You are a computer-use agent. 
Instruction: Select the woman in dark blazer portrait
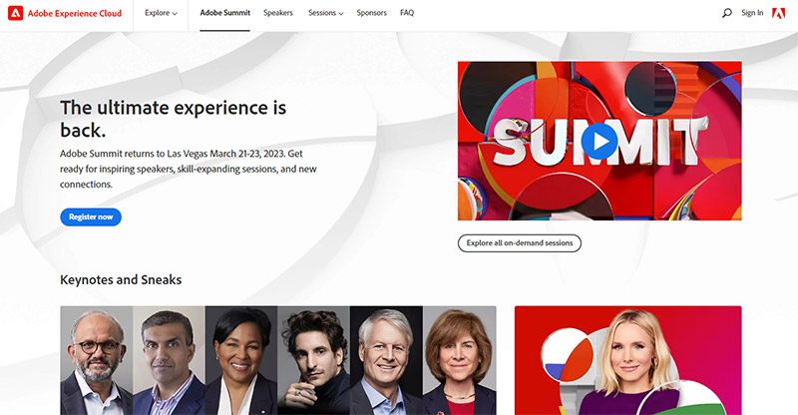241,360
